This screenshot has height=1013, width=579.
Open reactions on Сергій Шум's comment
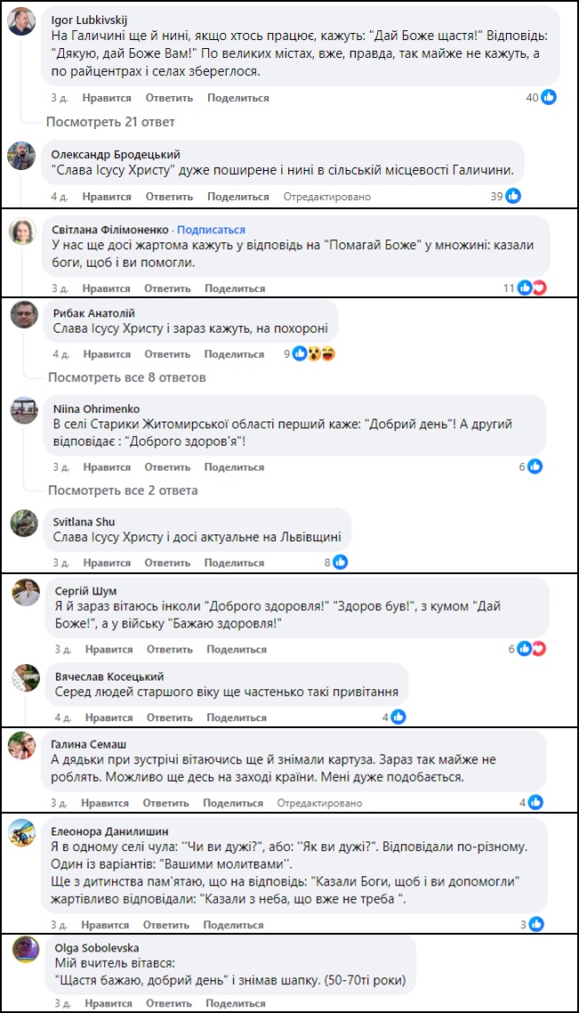pos(531,649)
